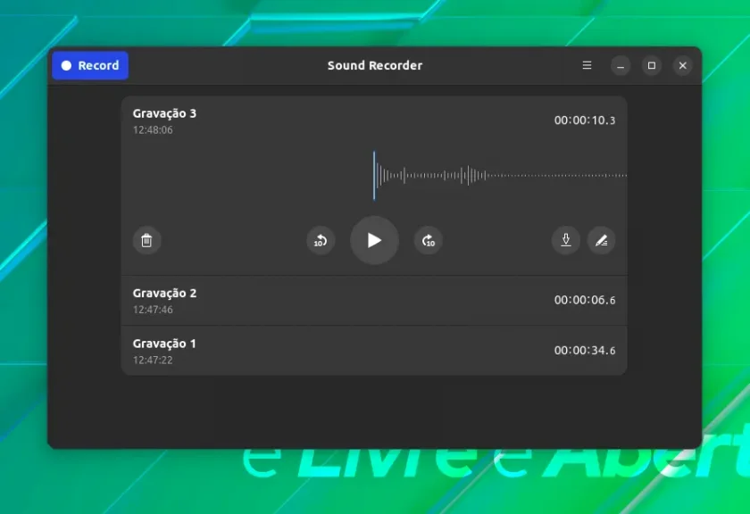The height and width of the screenshot is (514, 750).
Task: Click the blue playhead on waveform
Action: 374,176
